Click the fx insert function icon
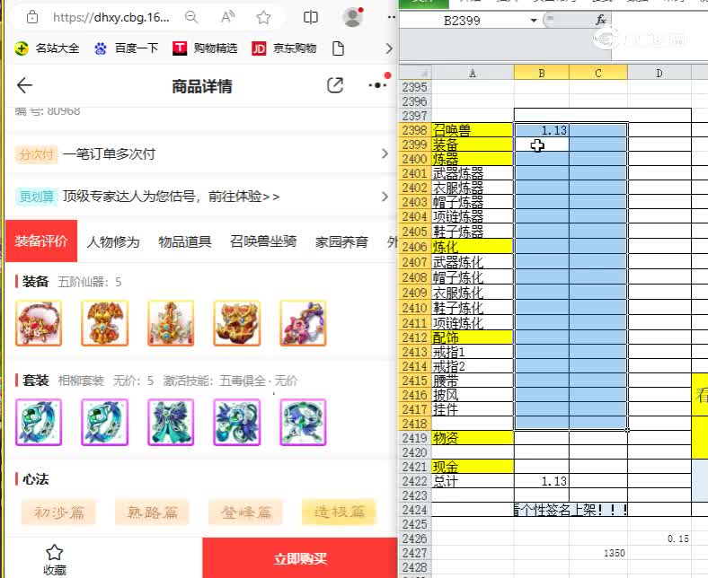 pos(600,20)
